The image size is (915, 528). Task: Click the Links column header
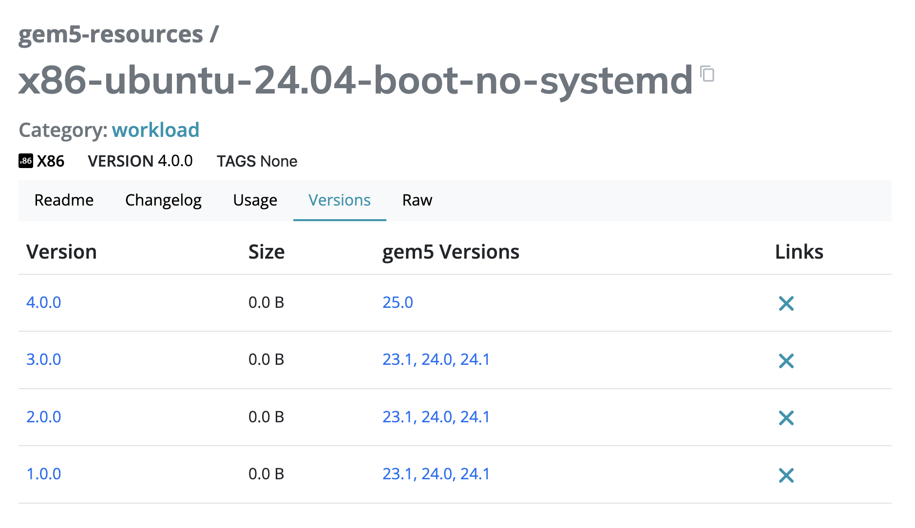tap(799, 252)
